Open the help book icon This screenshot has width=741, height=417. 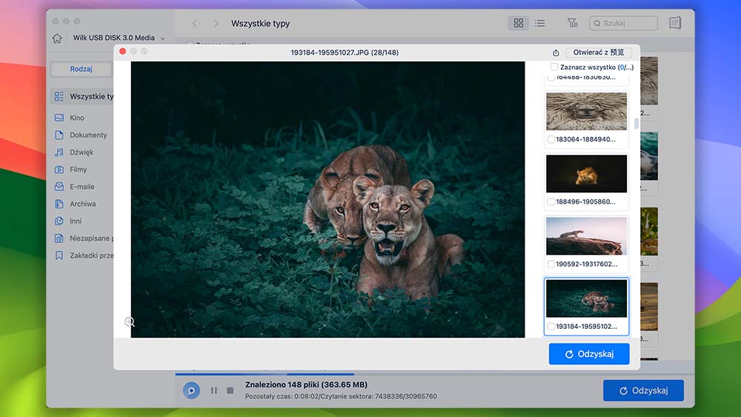(675, 23)
